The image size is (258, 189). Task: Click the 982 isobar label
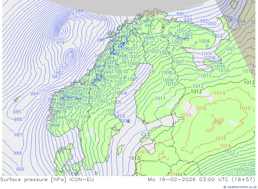click(x=60, y=72)
